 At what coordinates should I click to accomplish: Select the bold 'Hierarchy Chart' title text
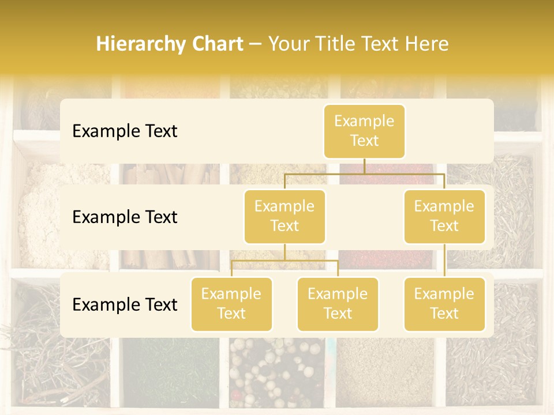[x=170, y=44]
